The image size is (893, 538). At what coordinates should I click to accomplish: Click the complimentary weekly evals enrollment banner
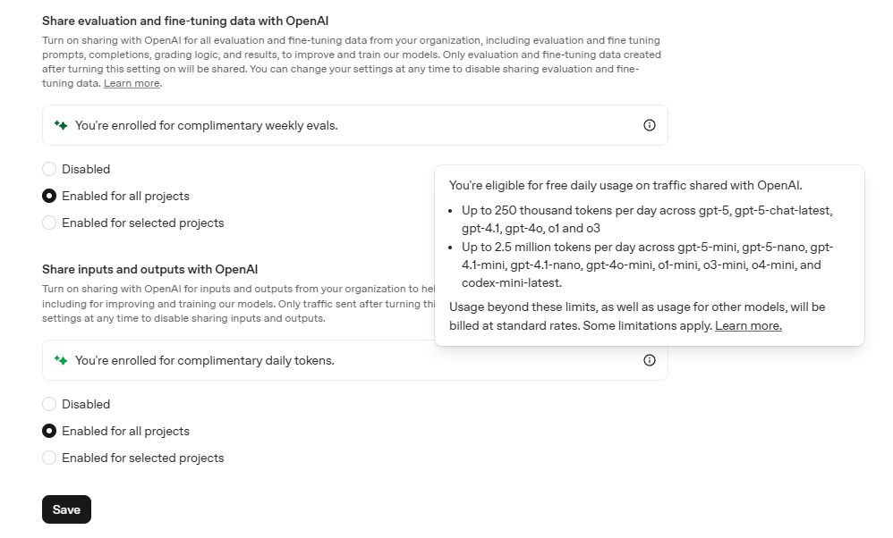pos(355,125)
